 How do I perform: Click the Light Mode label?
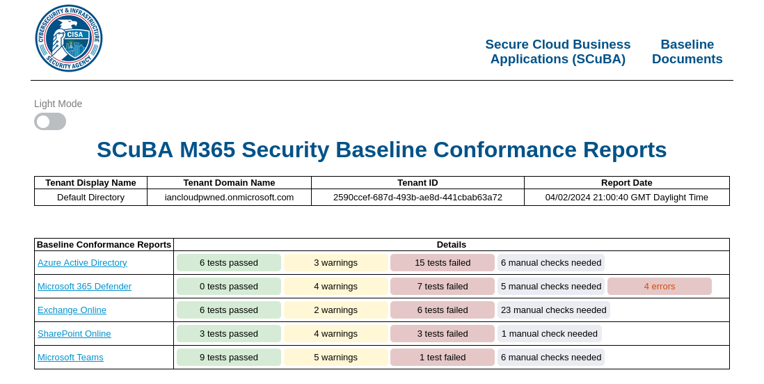point(58,104)
